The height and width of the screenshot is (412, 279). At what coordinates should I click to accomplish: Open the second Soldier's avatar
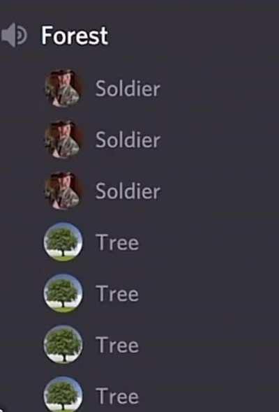coord(63,139)
